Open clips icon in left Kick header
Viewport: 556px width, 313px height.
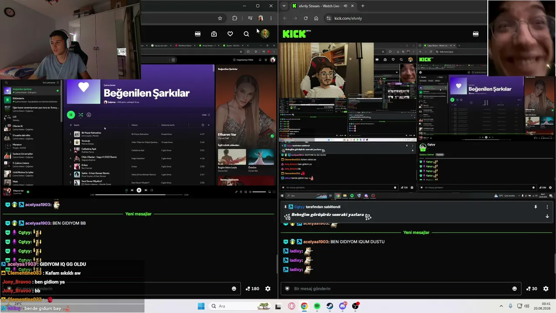(214, 34)
